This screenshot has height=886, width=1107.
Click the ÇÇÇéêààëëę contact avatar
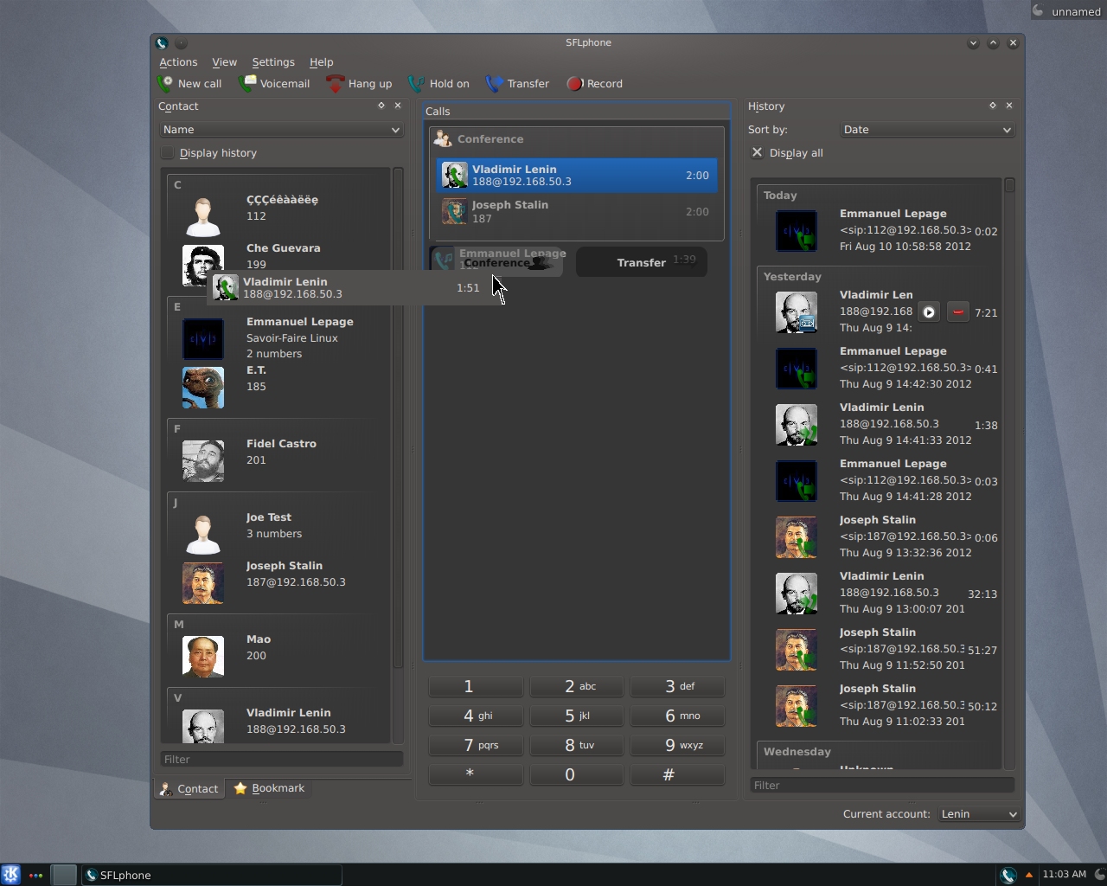coord(203,216)
